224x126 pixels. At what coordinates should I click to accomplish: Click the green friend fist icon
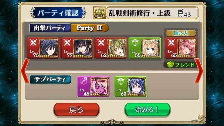(170, 65)
